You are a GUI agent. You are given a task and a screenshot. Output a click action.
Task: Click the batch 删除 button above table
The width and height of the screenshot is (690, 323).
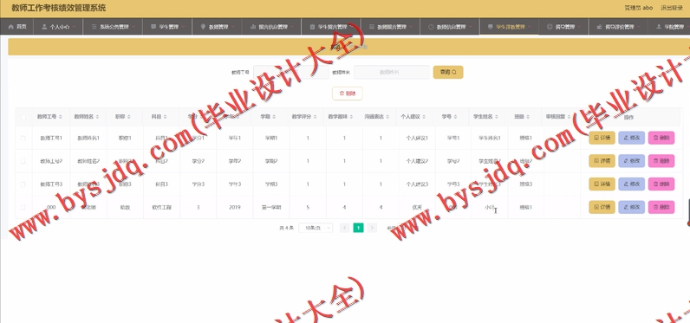click(x=348, y=94)
